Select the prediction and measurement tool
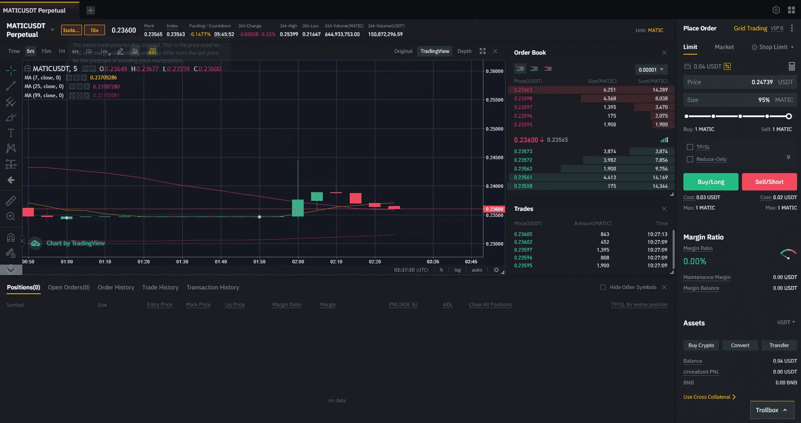Image resolution: width=801 pixels, height=423 pixels. point(11,164)
